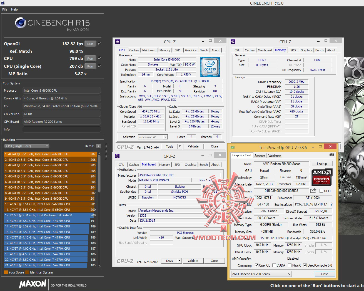364x291 pixels.
Task: Open the AMD Radeon R9 200 Series dropdown in GPU-Z
Action: point(261,274)
